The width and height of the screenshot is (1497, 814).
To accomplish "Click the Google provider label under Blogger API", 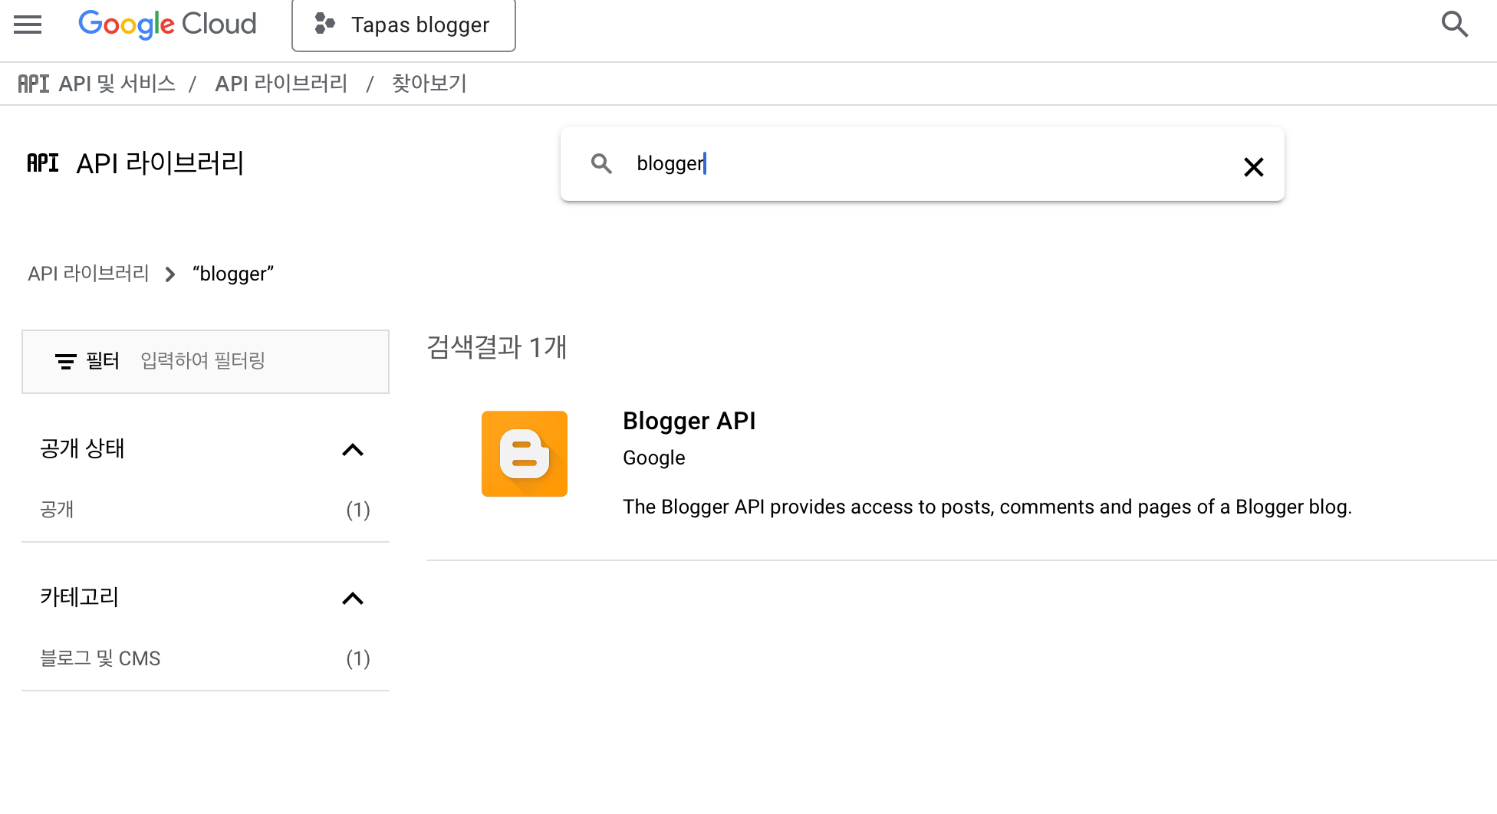I will coord(654,458).
